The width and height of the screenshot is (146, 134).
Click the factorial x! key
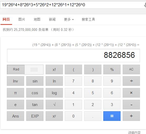point(54,69)
